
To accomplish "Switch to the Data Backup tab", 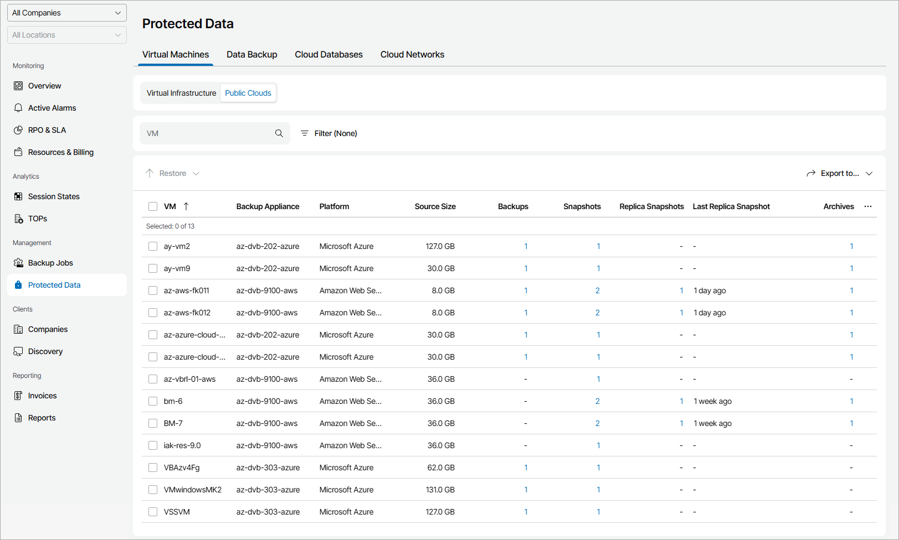I will tap(251, 54).
